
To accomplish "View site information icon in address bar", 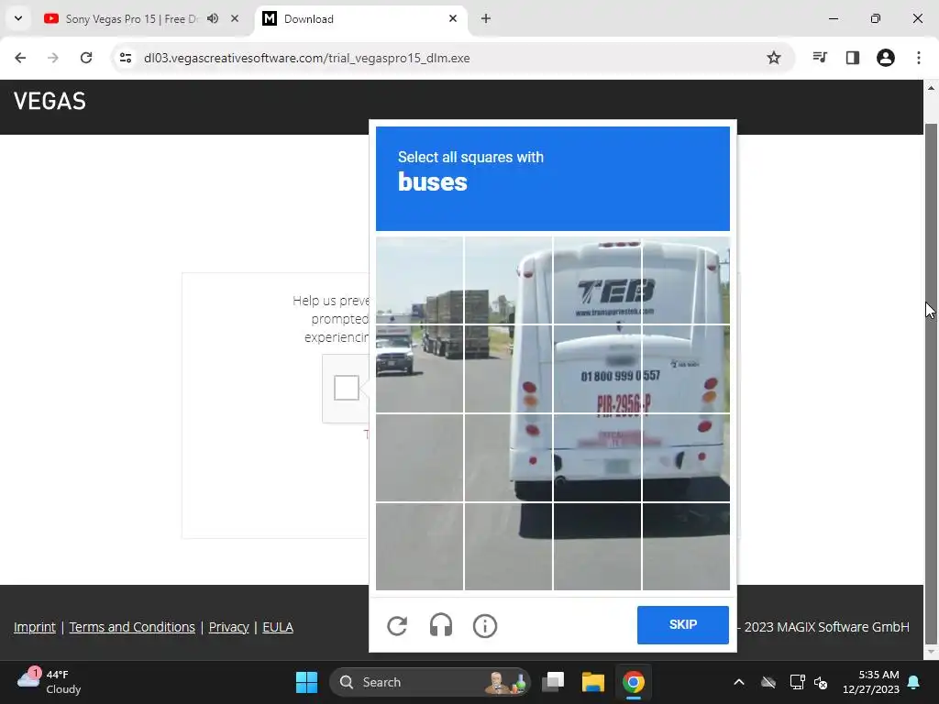I will 126,58.
